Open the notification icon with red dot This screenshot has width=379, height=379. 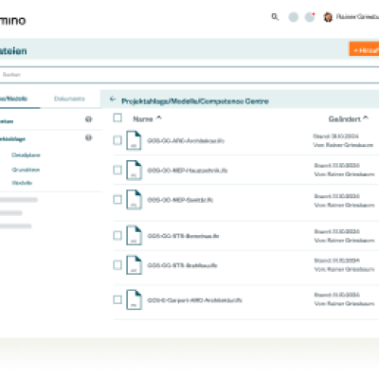tap(310, 17)
